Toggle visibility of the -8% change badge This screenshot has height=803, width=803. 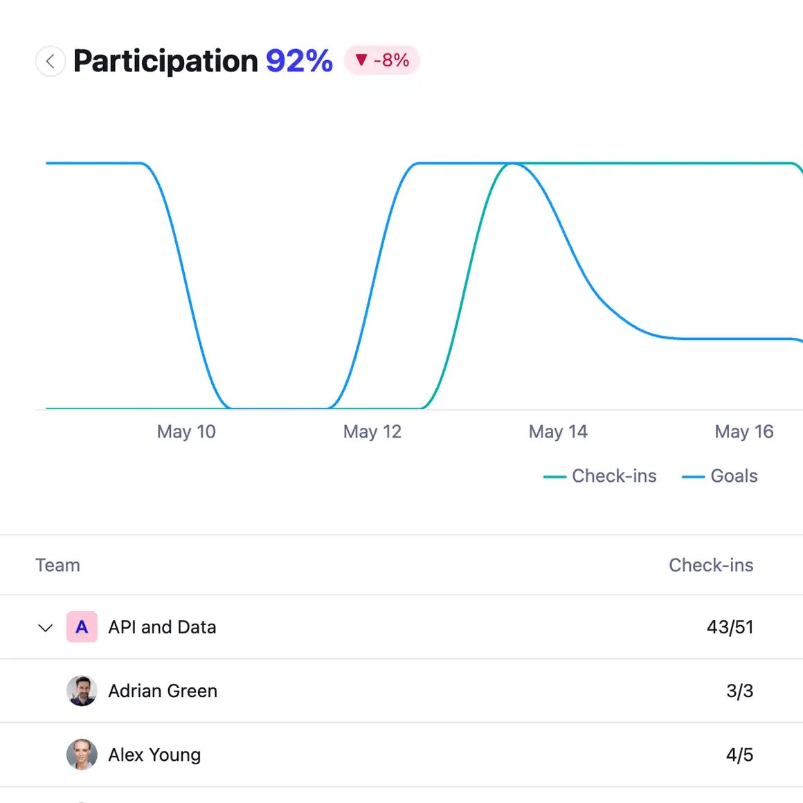pyautogui.click(x=381, y=61)
